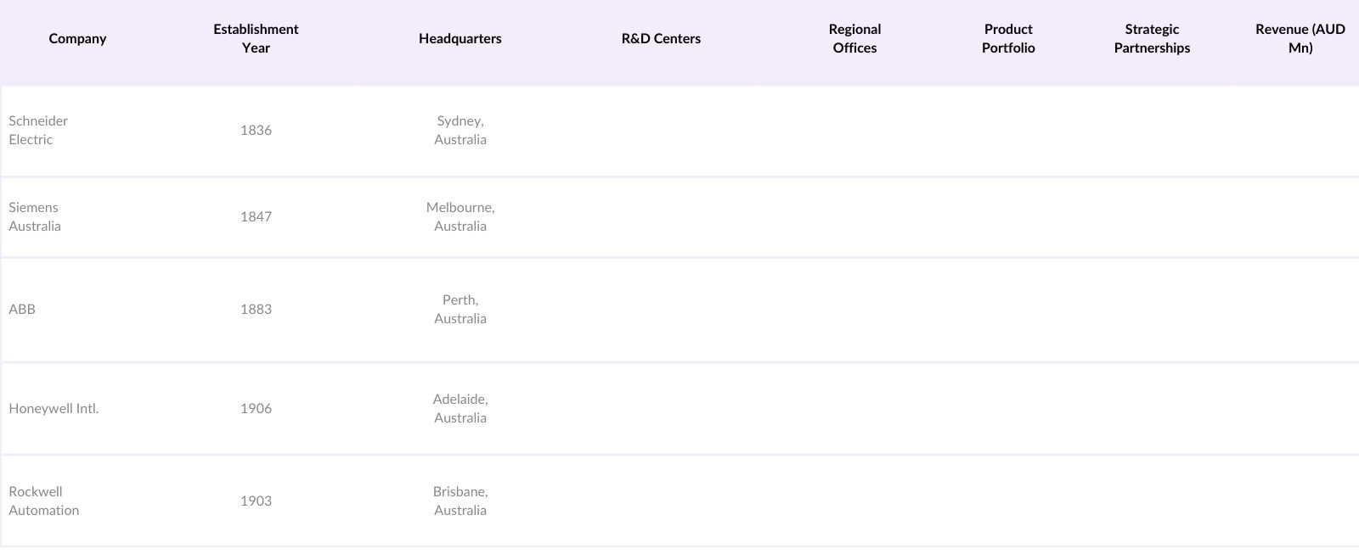Screen dimensions: 1359x554
Task: Click the 1847 establishment year cell
Action: 256,216
